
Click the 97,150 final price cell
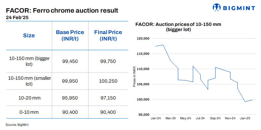point(108,97)
